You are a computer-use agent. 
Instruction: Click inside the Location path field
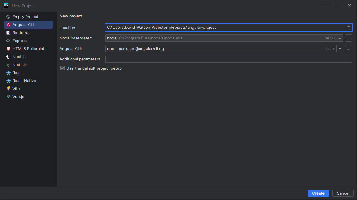pos(208,27)
